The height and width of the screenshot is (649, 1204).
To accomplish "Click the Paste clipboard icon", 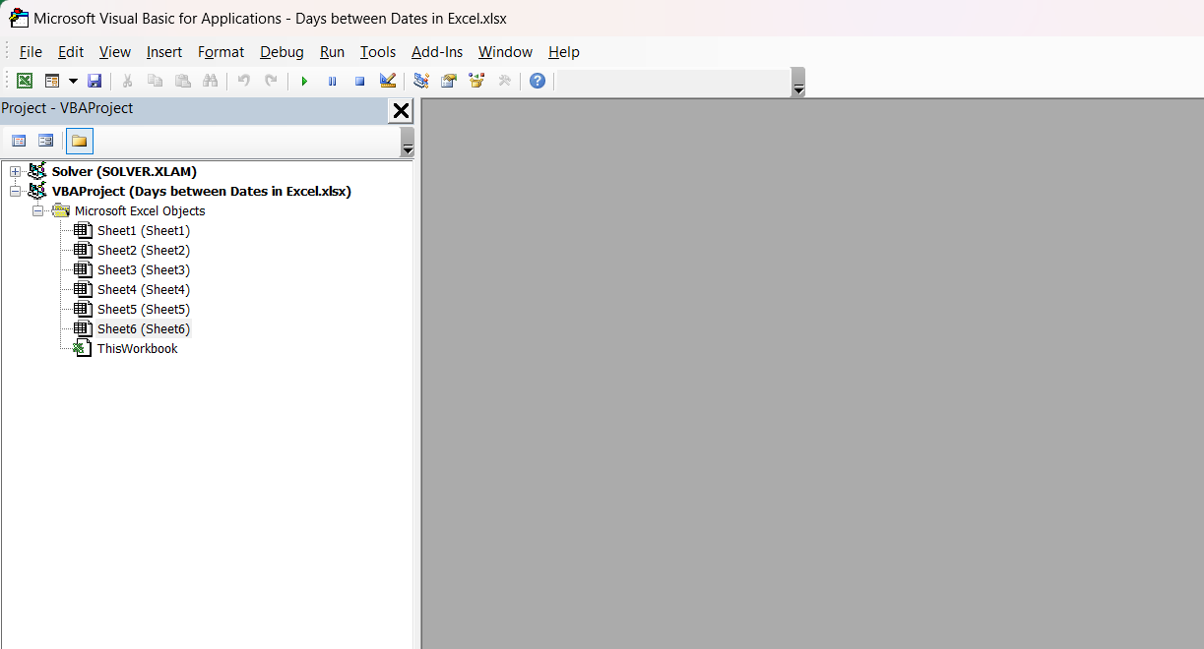I will (182, 81).
